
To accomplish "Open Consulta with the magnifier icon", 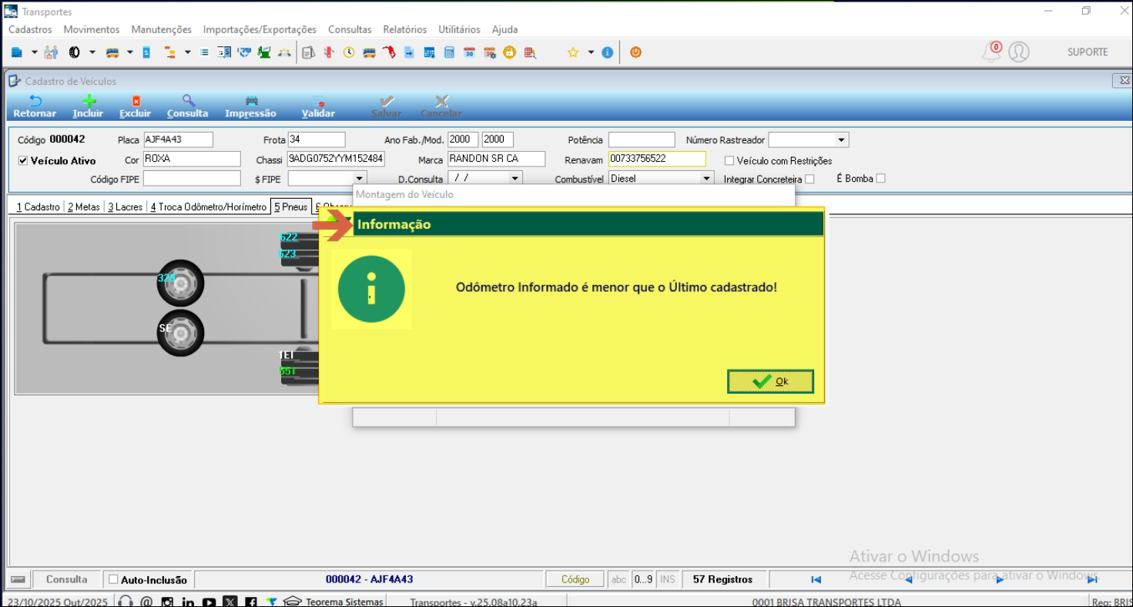I will (x=188, y=102).
